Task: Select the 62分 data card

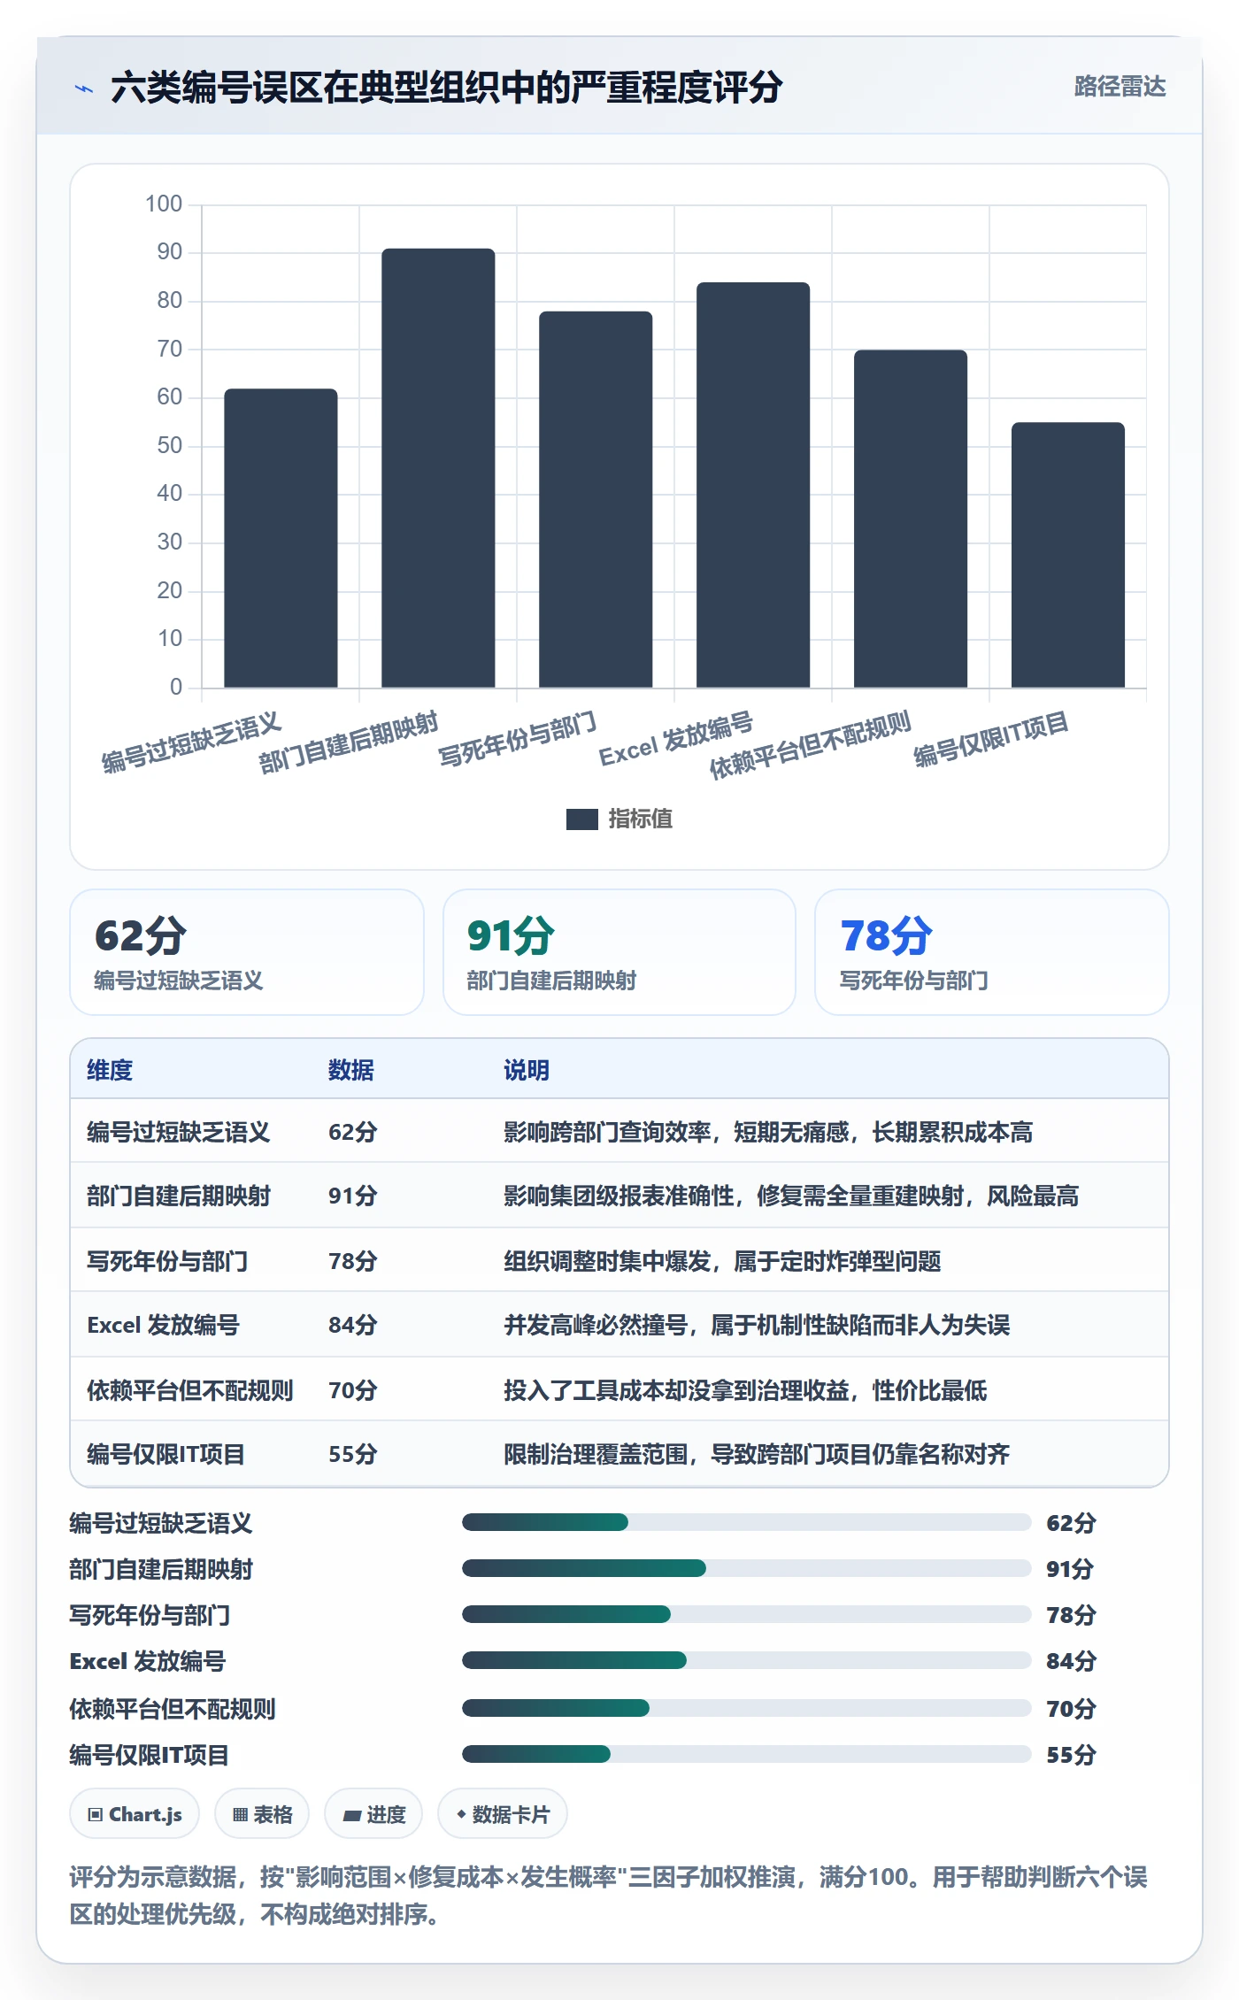Action: pos(247,952)
